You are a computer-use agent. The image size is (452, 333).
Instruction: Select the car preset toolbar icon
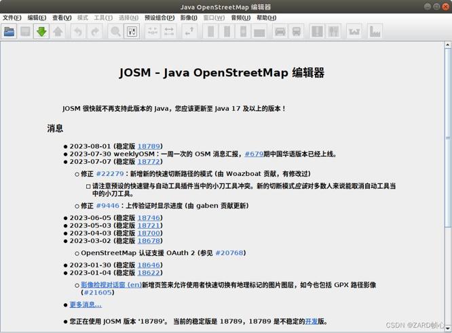280,31
